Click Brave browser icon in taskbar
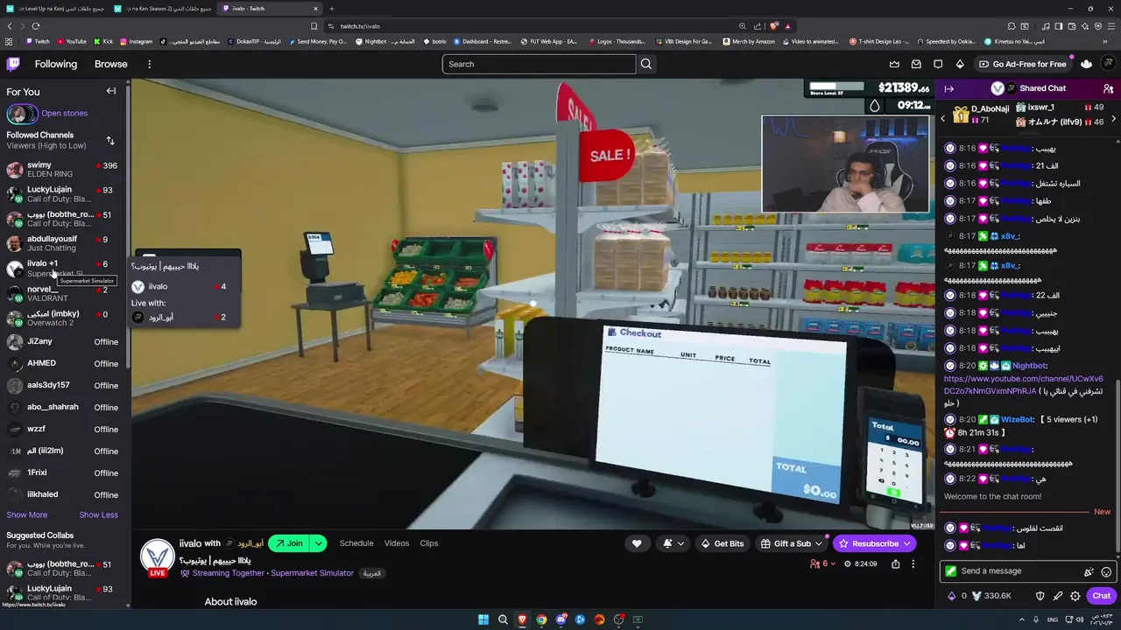Screen dimensions: 1121x630 522,619
